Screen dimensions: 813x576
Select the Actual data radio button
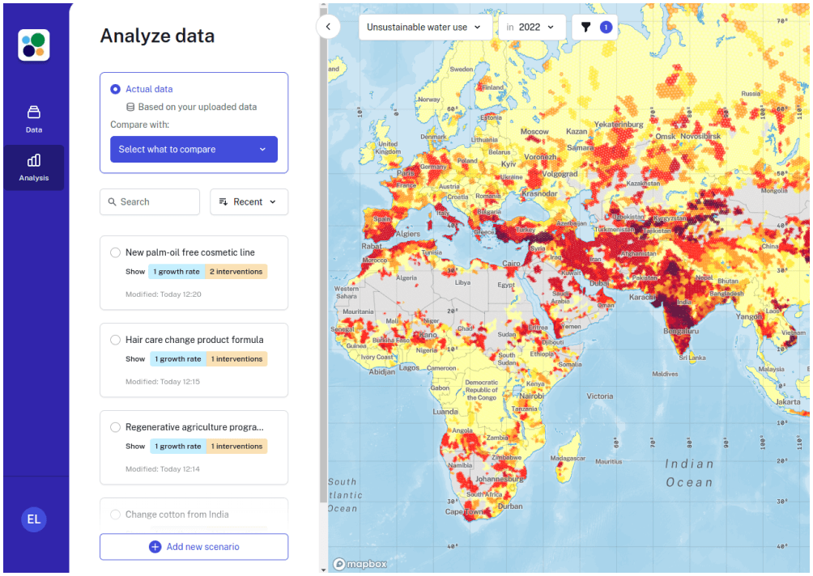point(116,89)
